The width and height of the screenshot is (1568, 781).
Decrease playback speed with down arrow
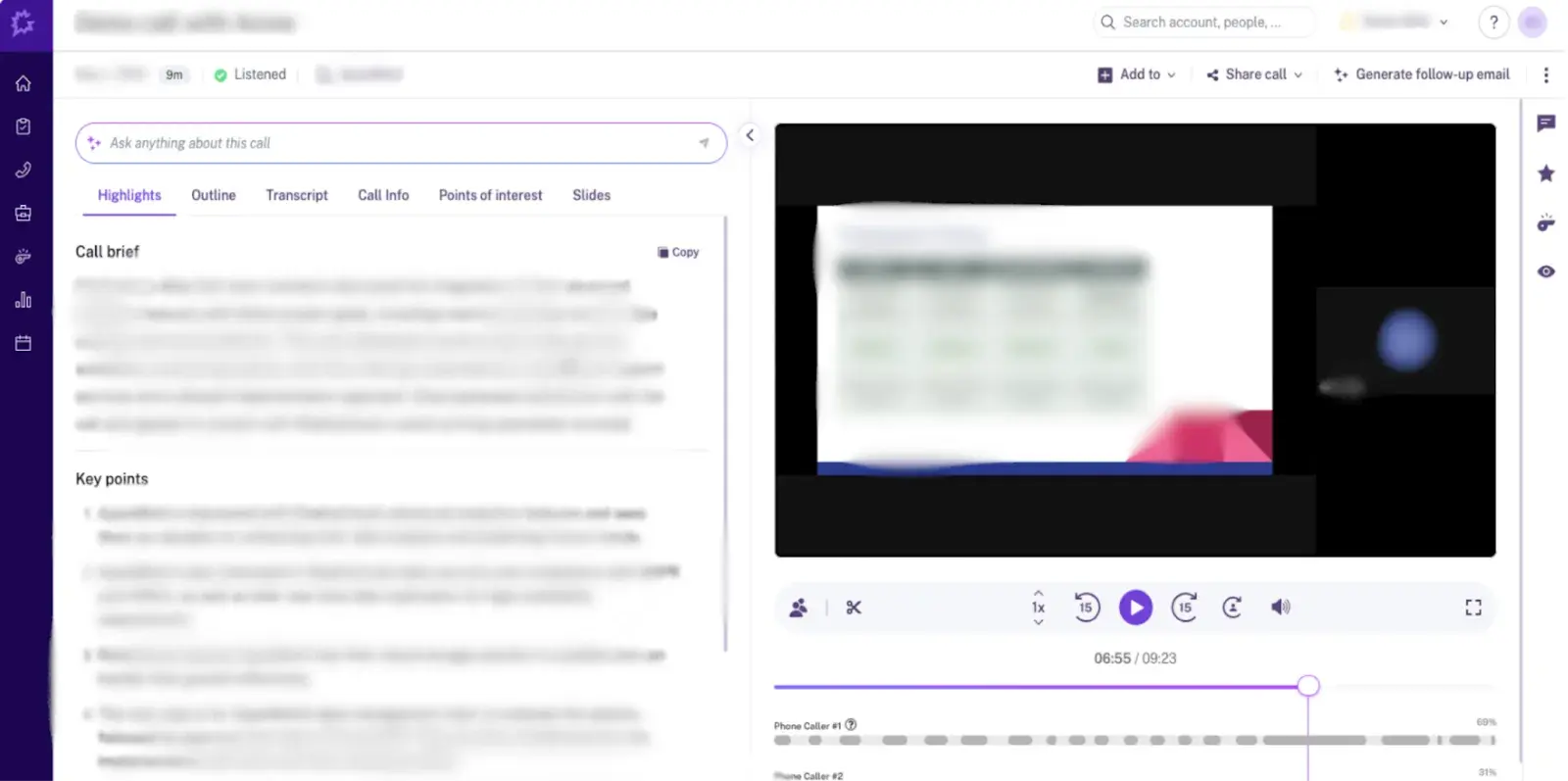(x=1039, y=622)
